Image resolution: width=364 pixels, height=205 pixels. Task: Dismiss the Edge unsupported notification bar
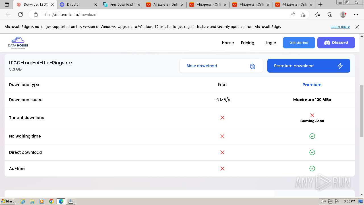tap(357, 26)
